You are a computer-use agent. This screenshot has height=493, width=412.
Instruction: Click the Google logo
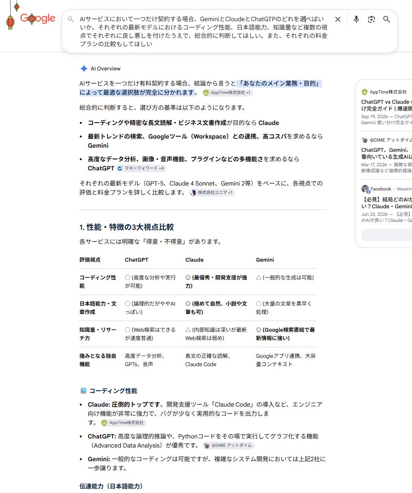pyautogui.click(x=37, y=18)
